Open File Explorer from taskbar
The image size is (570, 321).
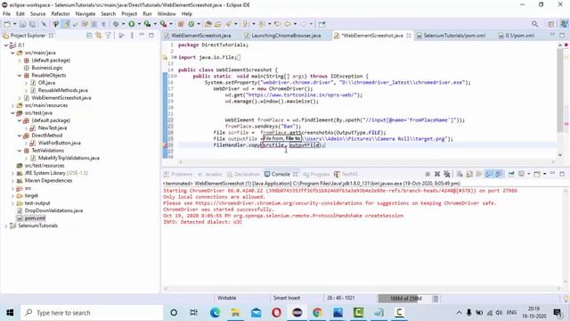(235, 312)
